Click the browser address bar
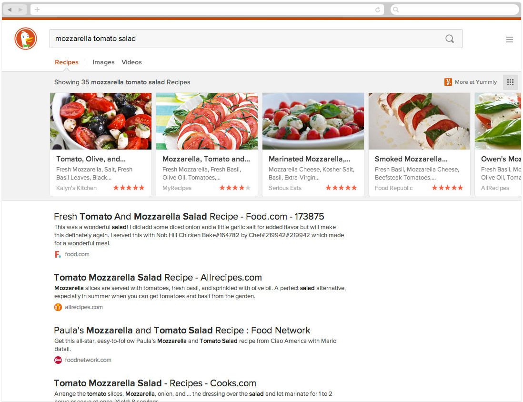523x402 pixels. [x=207, y=10]
